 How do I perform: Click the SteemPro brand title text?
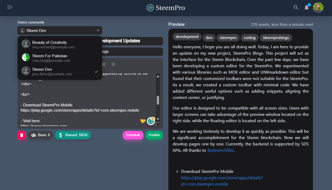pyautogui.click(x=170, y=8)
